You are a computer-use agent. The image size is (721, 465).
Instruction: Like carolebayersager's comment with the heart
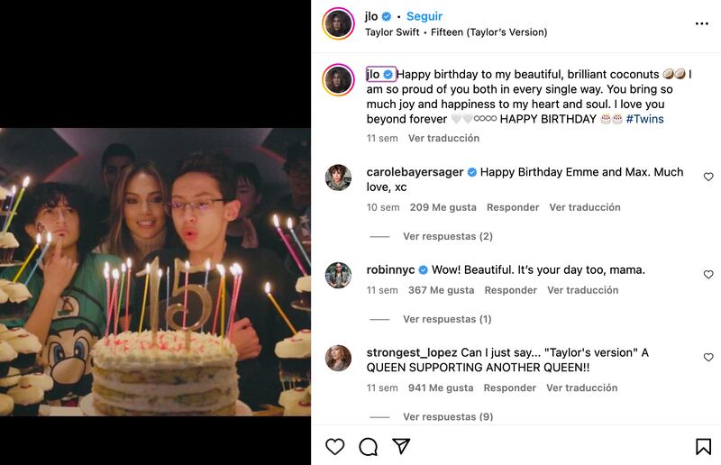tap(708, 177)
